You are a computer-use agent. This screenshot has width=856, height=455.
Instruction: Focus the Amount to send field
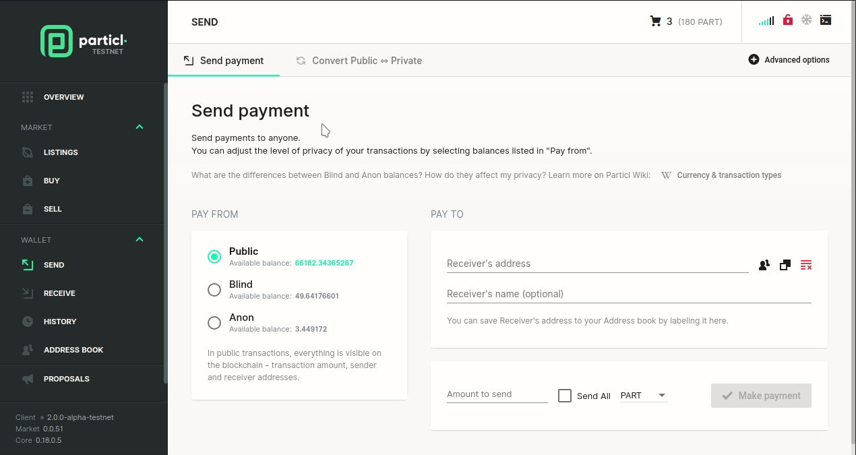497,394
